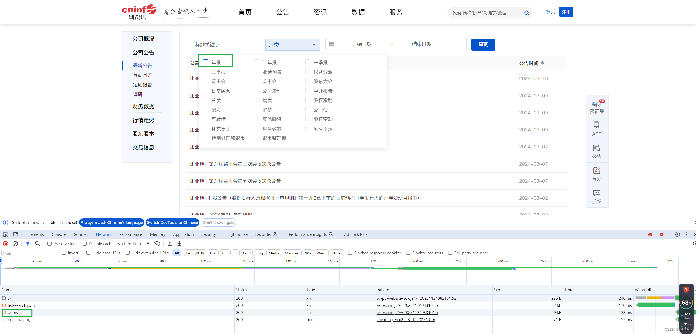Expand the 行情走势 sidebar section
The width and height of the screenshot is (696, 334).
tap(143, 120)
